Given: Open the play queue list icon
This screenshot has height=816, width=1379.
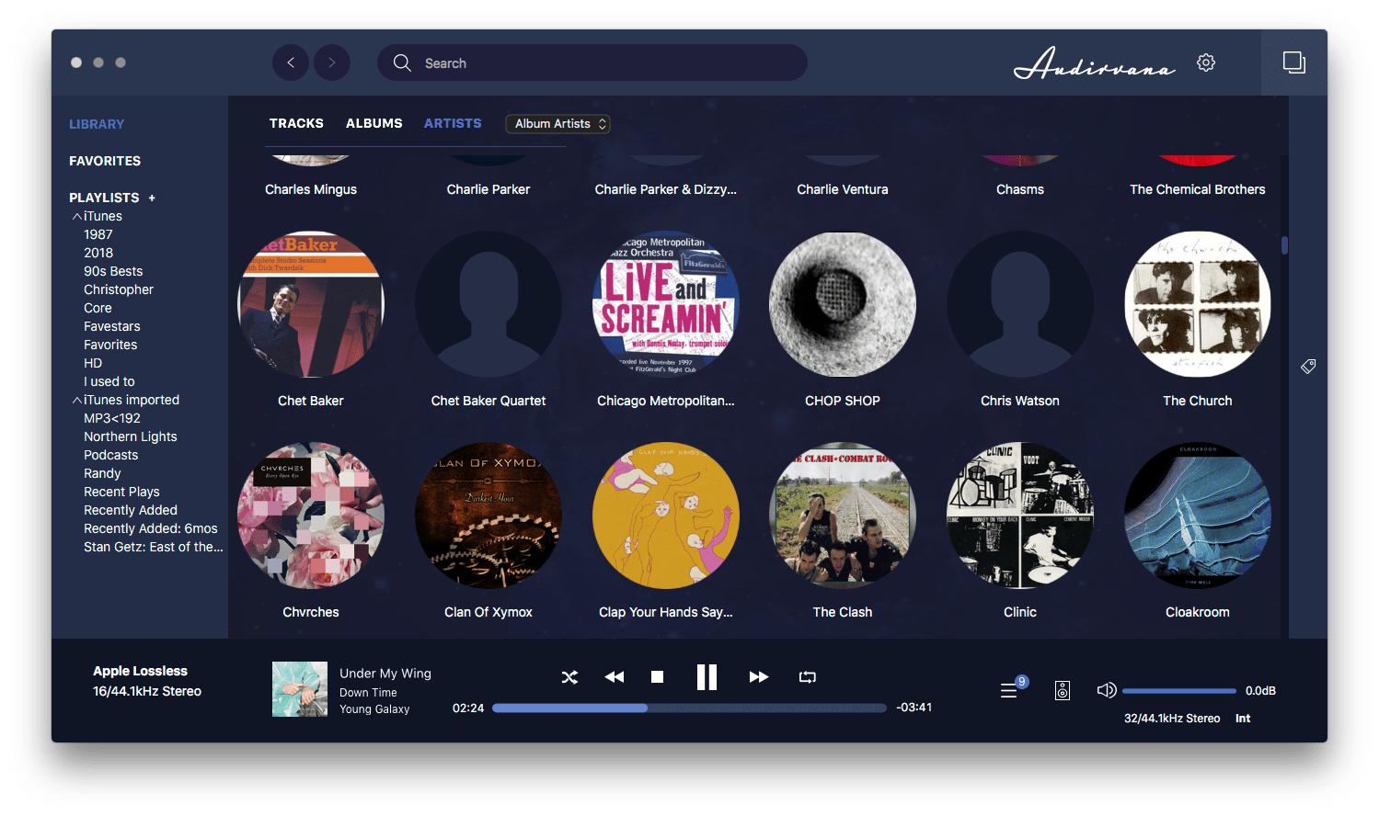Looking at the screenshot, I should pos(1009,690).
